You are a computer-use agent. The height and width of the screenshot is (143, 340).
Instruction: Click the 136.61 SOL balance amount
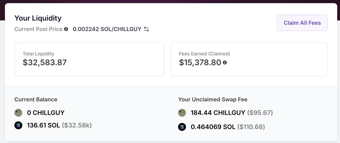pos(43,125)
